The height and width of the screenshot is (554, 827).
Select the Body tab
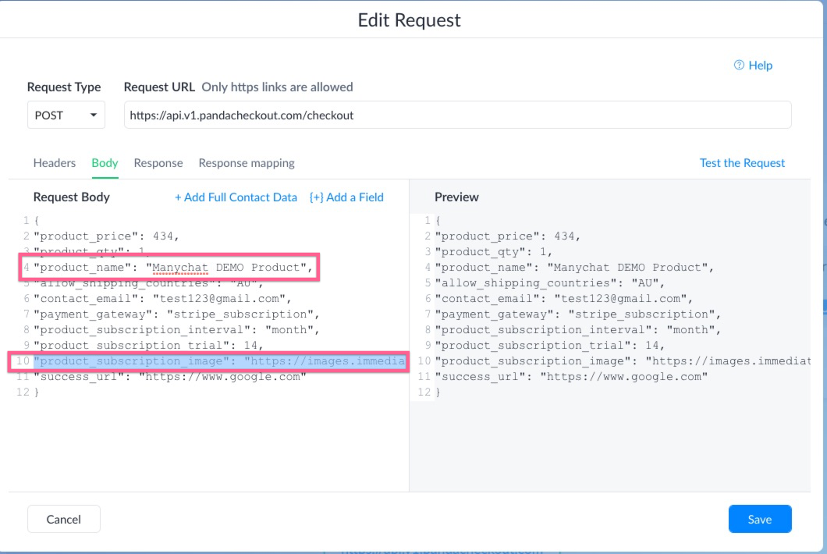[x=105, y=163]
